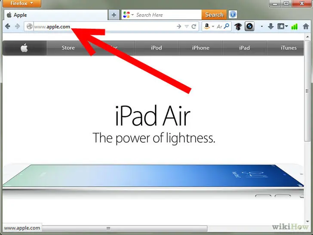Click the orange Search button
The image size is (313, 235).
click(214, 15)
